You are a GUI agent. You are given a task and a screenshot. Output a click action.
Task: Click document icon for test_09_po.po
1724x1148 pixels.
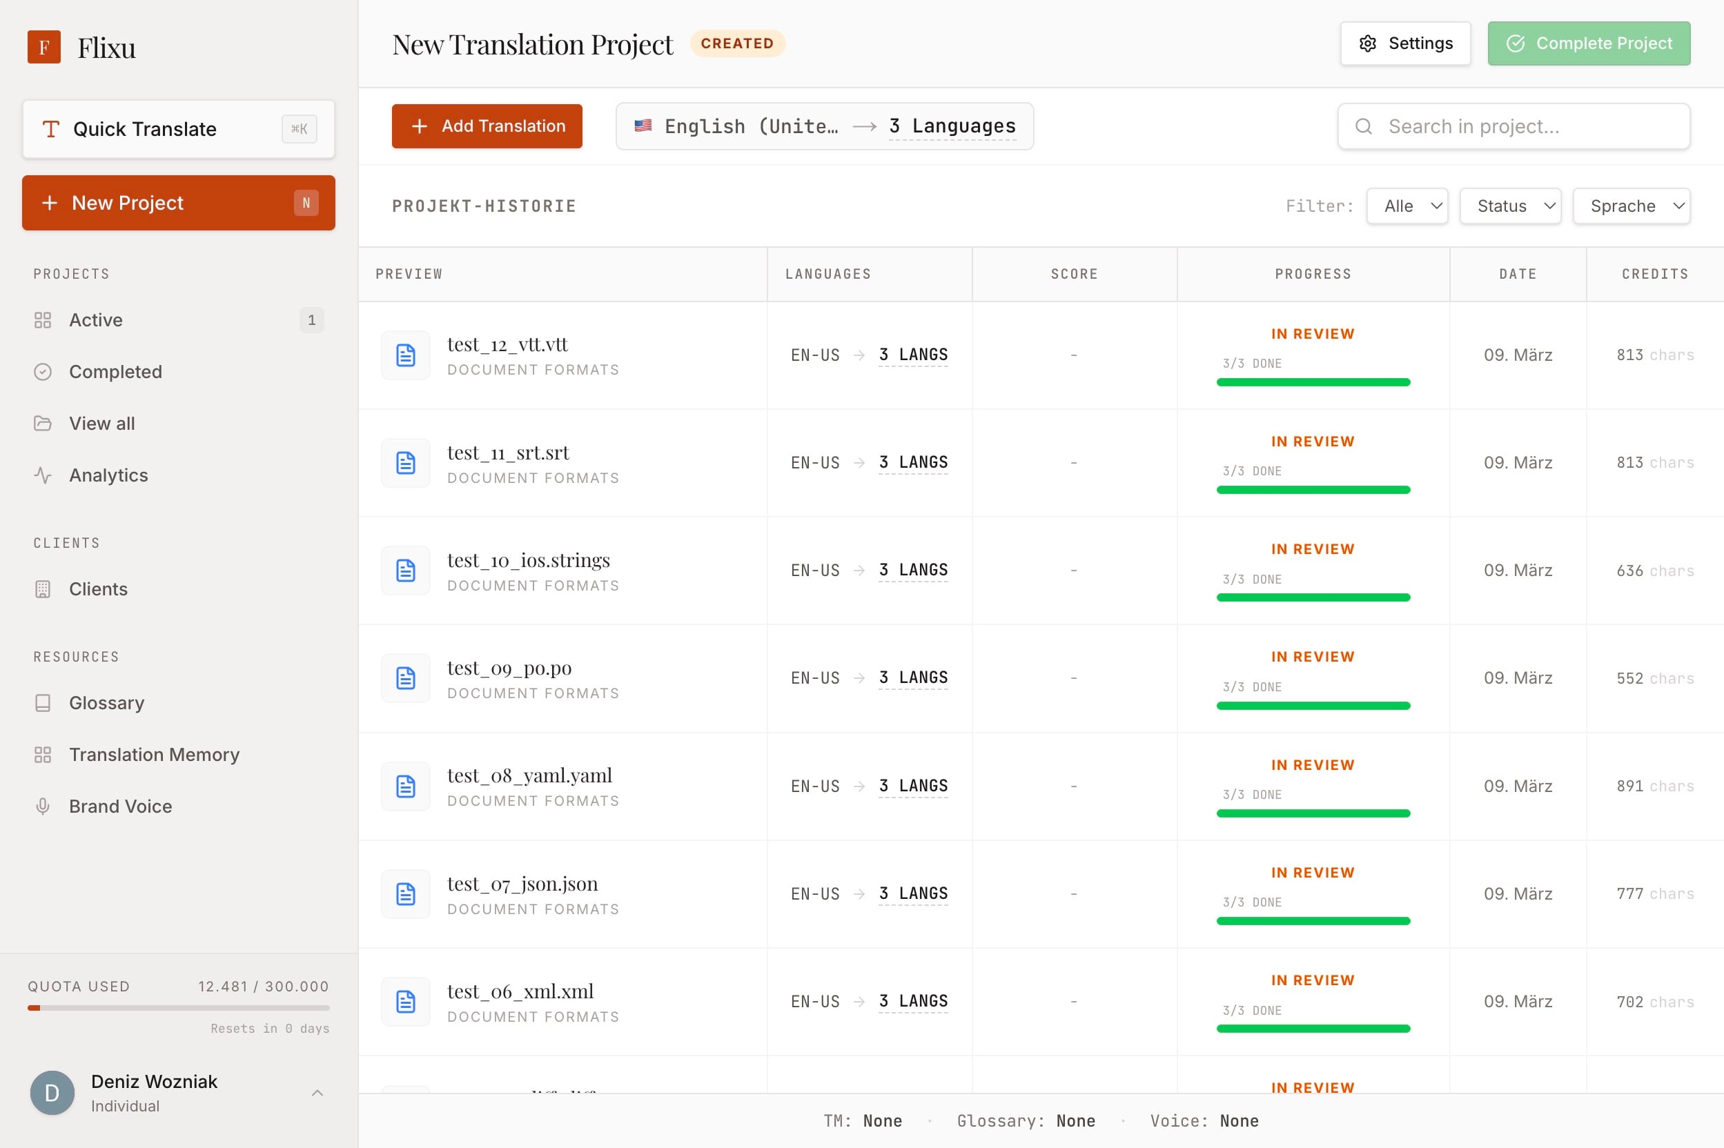pyautogui.click(x=405, y=678)
